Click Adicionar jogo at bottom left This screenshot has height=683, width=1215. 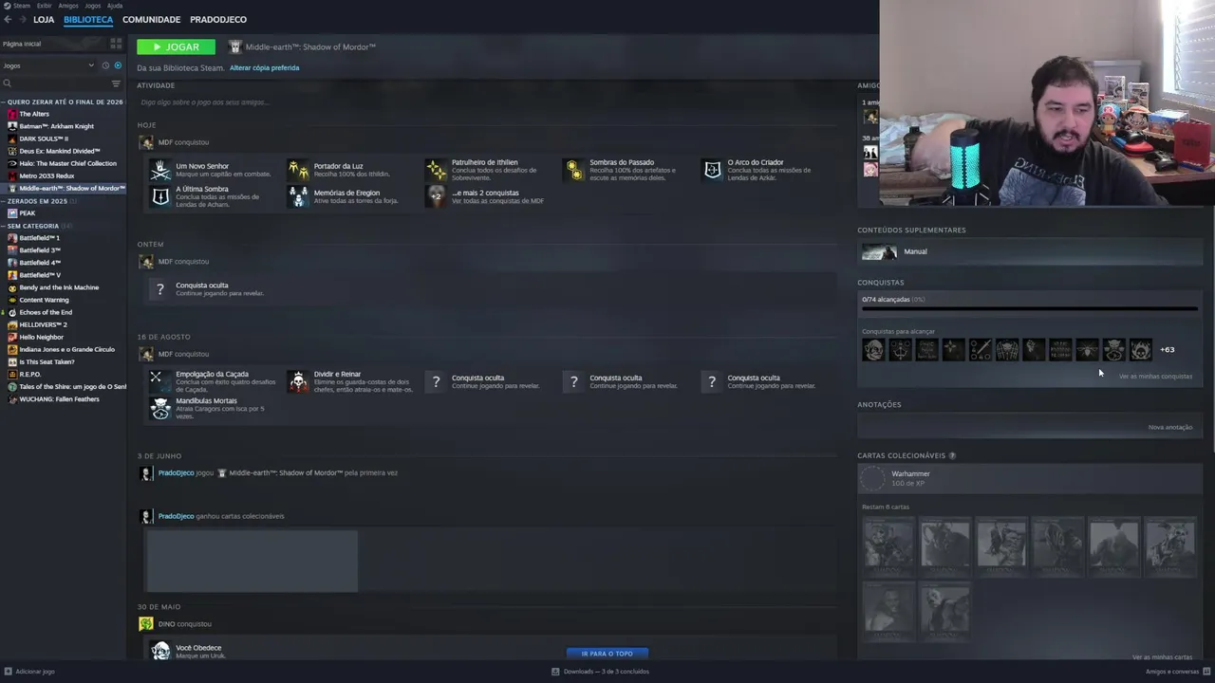[x=29, y=672]
